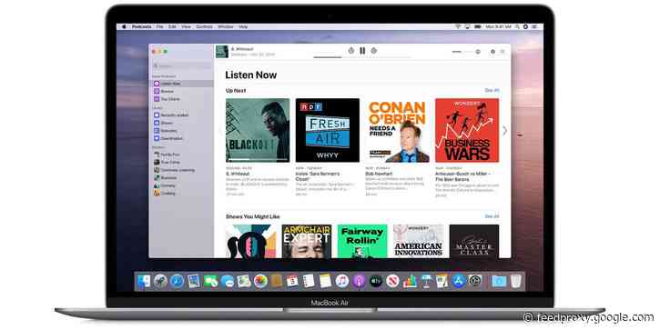Open the View menu
Image resolution: width=660 pixels, height=330 pixels.
[x=186, y=26]
